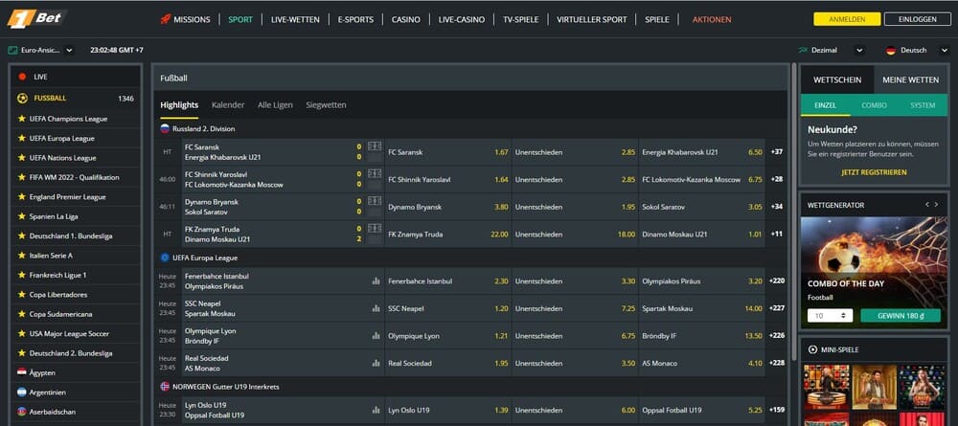Click the UEFA Europa League emblem icon

[x=165, y=258]
